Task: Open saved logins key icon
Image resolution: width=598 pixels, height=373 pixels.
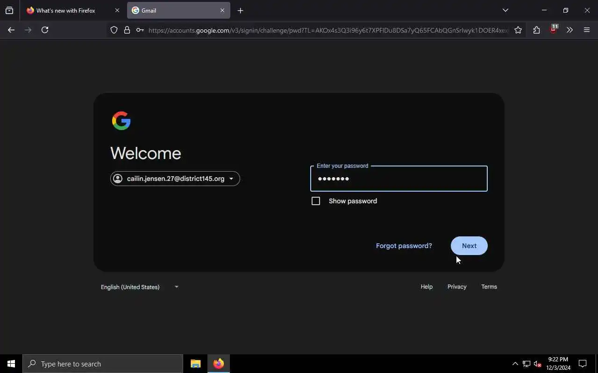Action: (140, 30)
